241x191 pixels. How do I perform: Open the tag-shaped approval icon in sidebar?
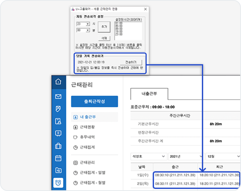pyautogui.click(x=58, y=109)
